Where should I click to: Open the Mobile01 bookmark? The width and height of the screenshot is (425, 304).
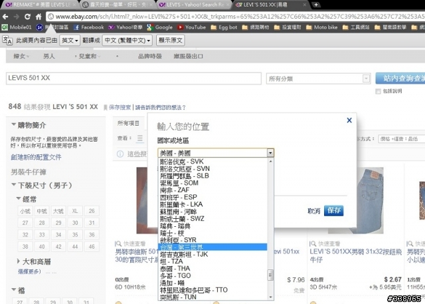point(17,27)
